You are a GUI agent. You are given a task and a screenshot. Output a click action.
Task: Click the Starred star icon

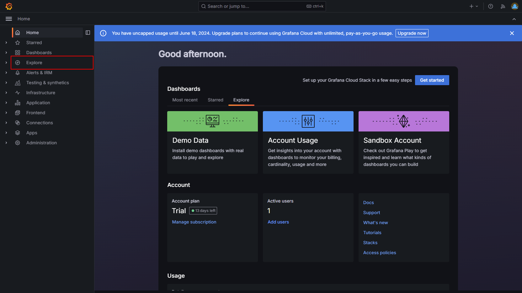(x=18, y=43)
